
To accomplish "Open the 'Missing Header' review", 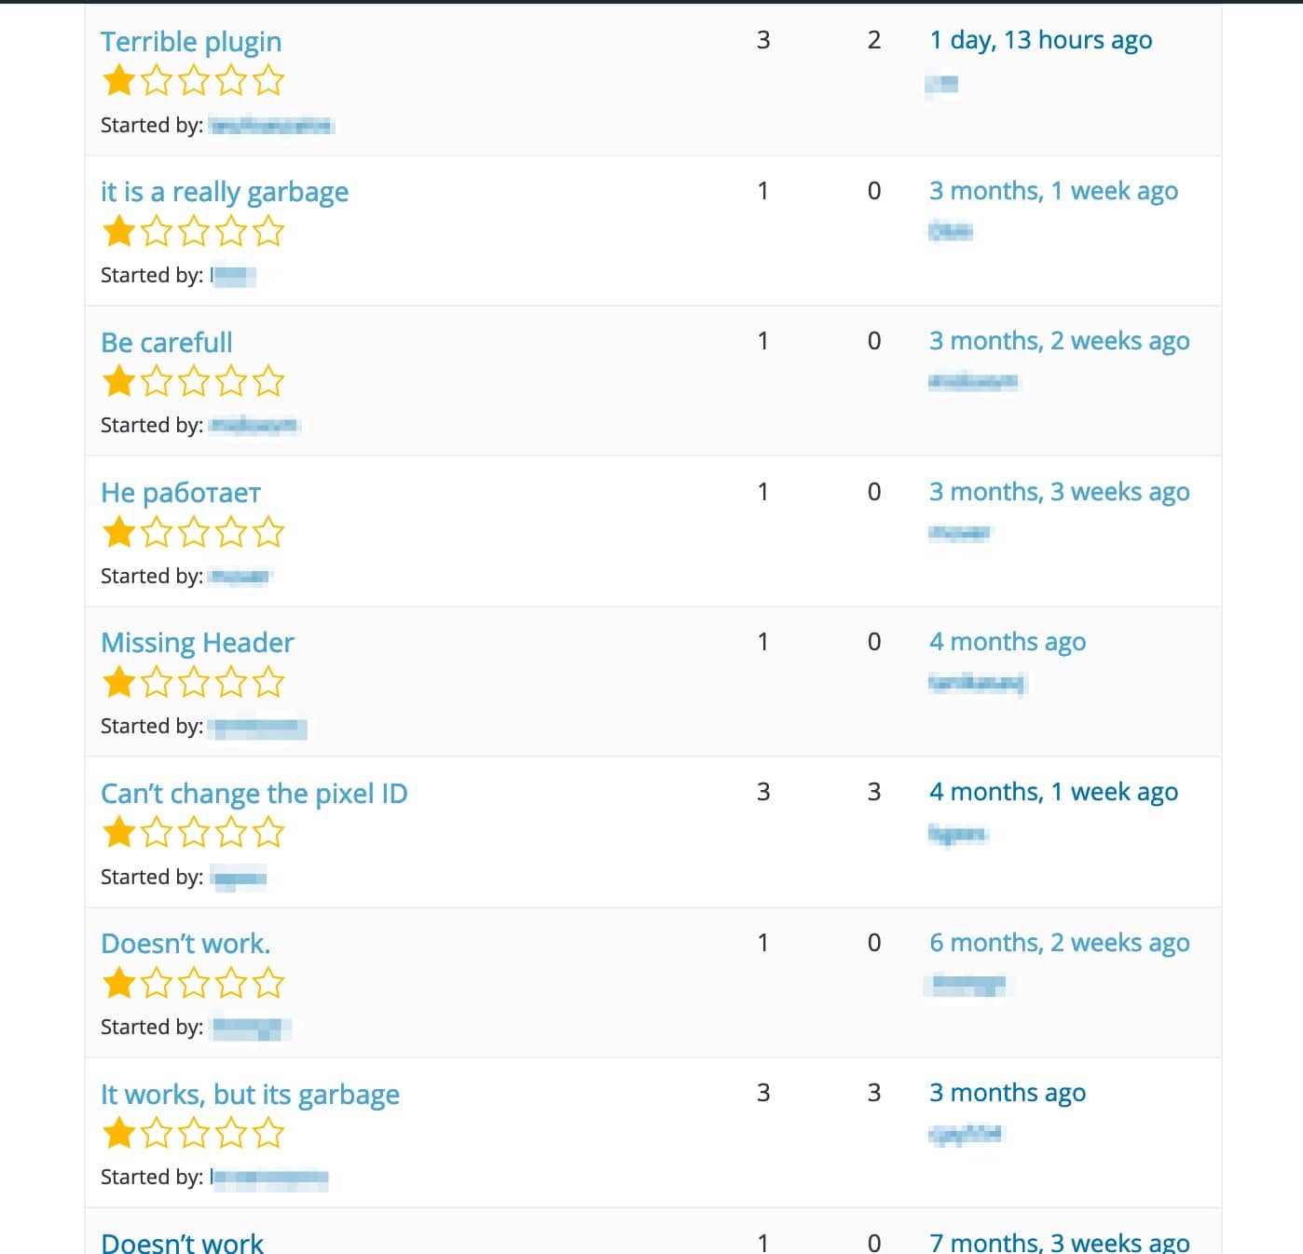I will coord(198,643).
